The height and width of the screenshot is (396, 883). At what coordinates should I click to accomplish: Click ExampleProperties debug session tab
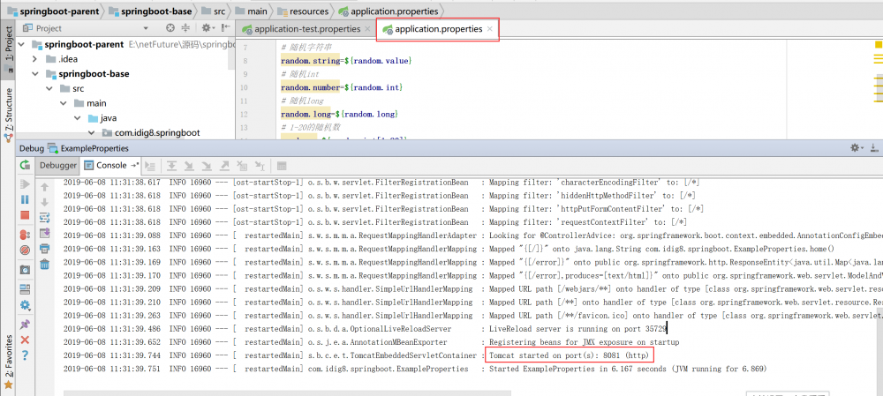[89, 148]
